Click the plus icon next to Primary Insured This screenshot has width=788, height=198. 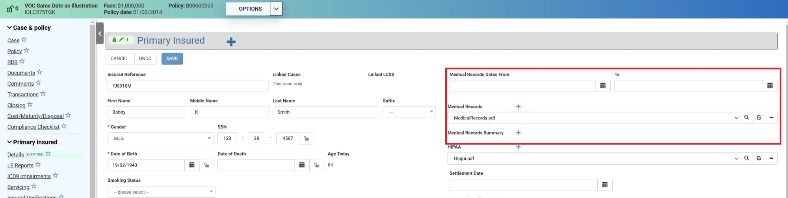231,42
